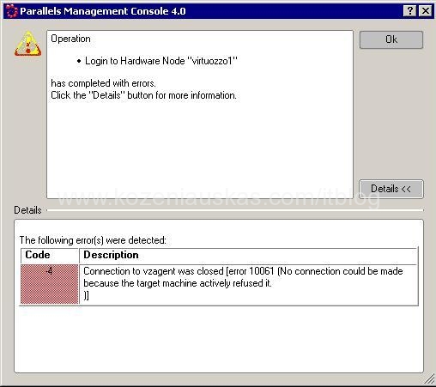The image size is (436, 387).
Task: Click the Parallels logo in title bar
Action: point(12,11)
